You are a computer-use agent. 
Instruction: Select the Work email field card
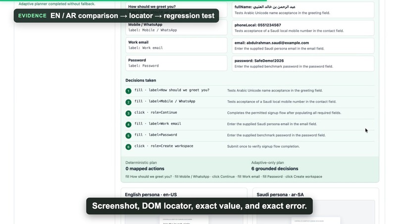coord(176,45)
